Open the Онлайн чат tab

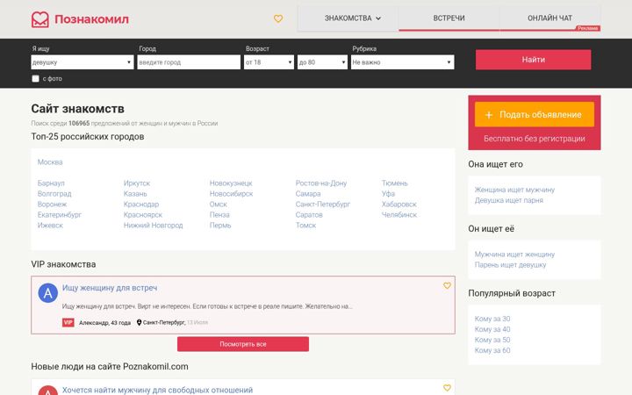click(549, 18)
